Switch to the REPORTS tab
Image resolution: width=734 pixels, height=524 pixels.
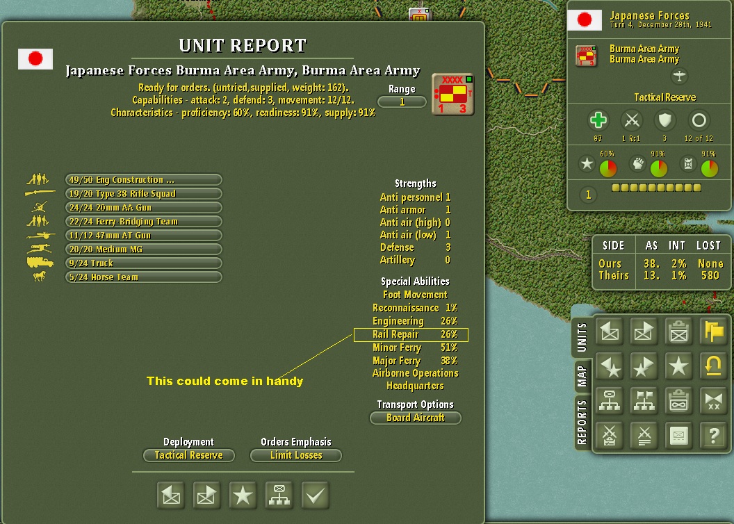[x=582, y=422]
